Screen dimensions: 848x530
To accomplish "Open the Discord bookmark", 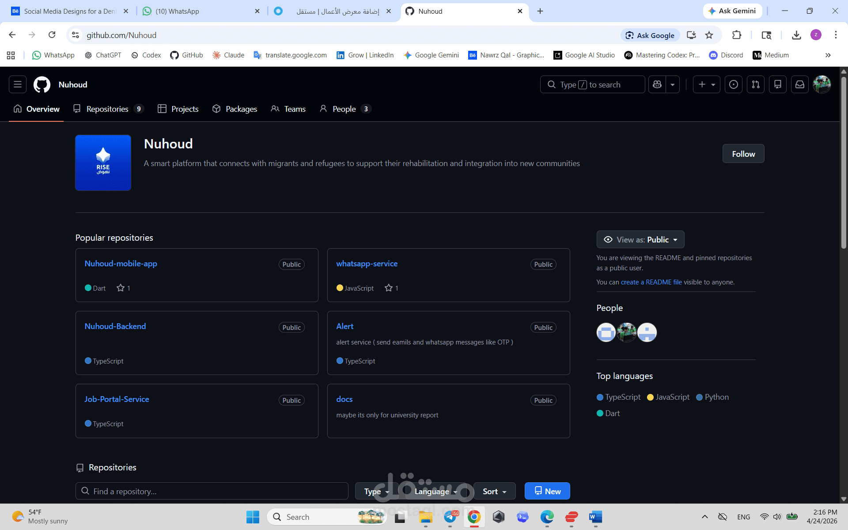I will (x=726, y=55).
